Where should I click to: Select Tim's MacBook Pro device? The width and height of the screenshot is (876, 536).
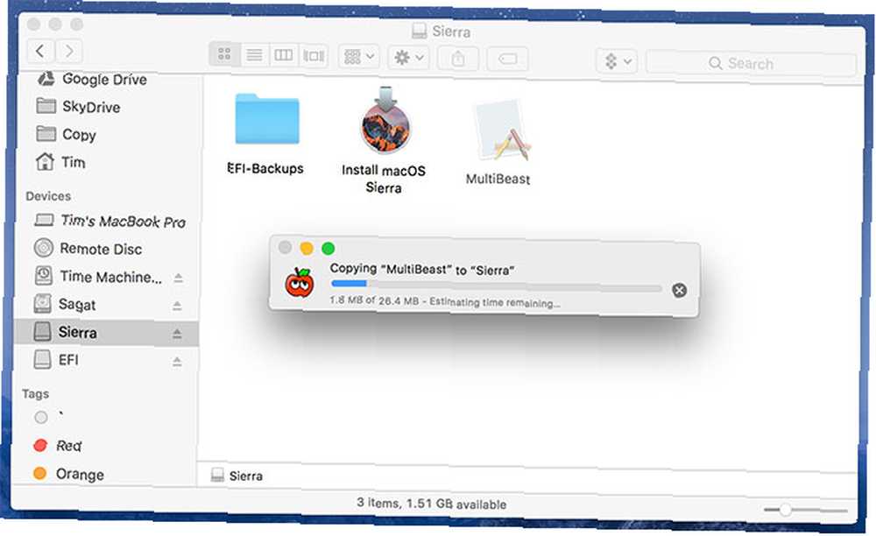point(109,221)
